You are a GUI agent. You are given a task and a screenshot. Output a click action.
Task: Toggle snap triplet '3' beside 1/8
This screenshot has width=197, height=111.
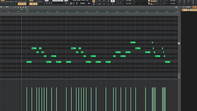click(x=39, y=4)
